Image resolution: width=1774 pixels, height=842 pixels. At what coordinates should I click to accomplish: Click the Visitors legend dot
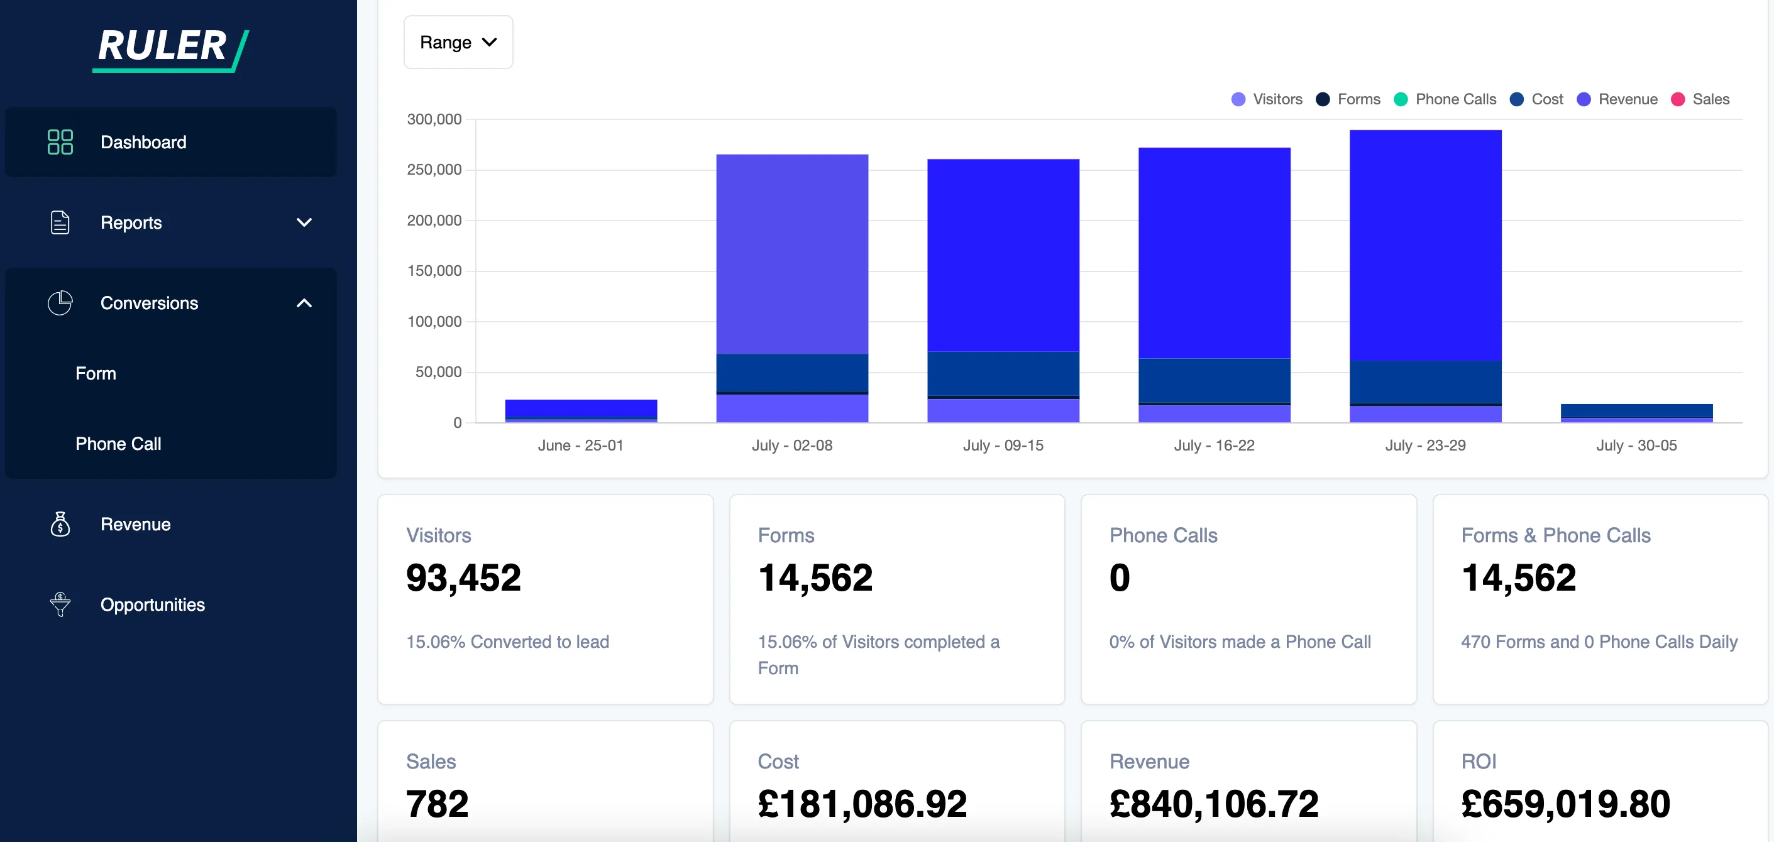click(x=1238, y=99)
